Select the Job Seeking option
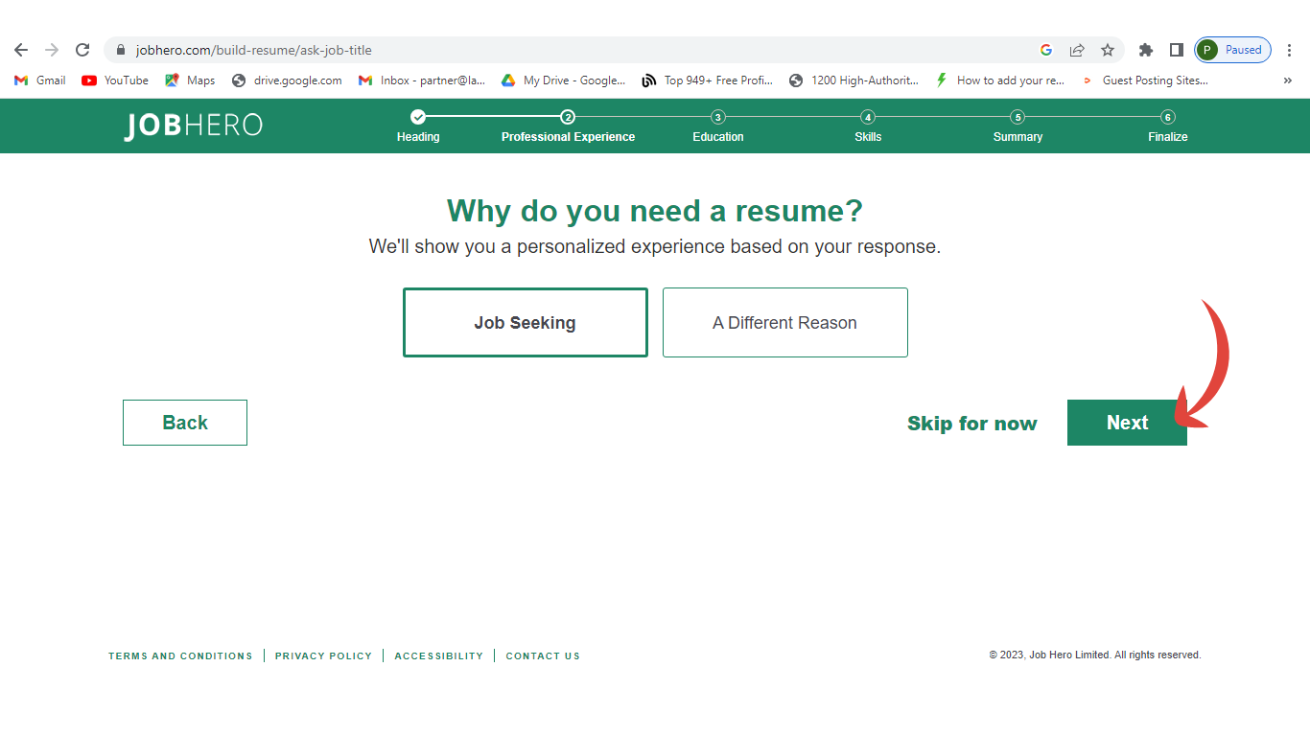This screenshot has height=736, width=1310. pyautogui.click(x=525, y=323)
